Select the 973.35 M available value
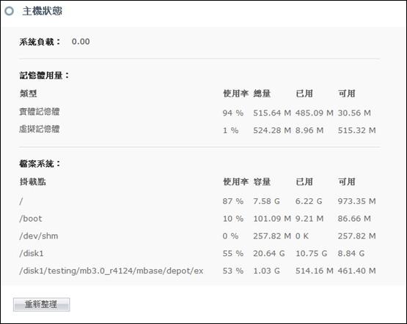407x324 pixels. [356, 201]
